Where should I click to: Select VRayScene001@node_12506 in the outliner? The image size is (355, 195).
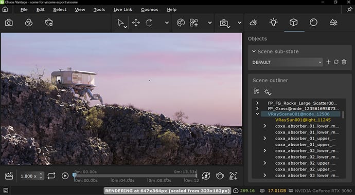[300, 114]
